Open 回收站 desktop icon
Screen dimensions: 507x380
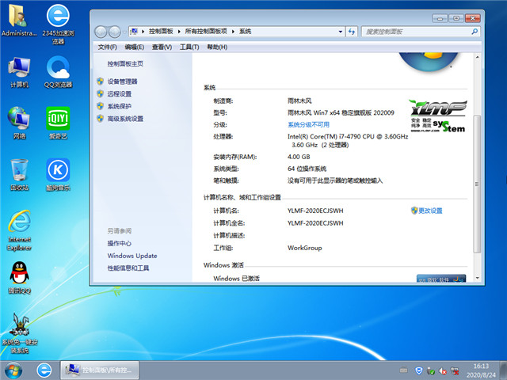(x=19, y=174)
